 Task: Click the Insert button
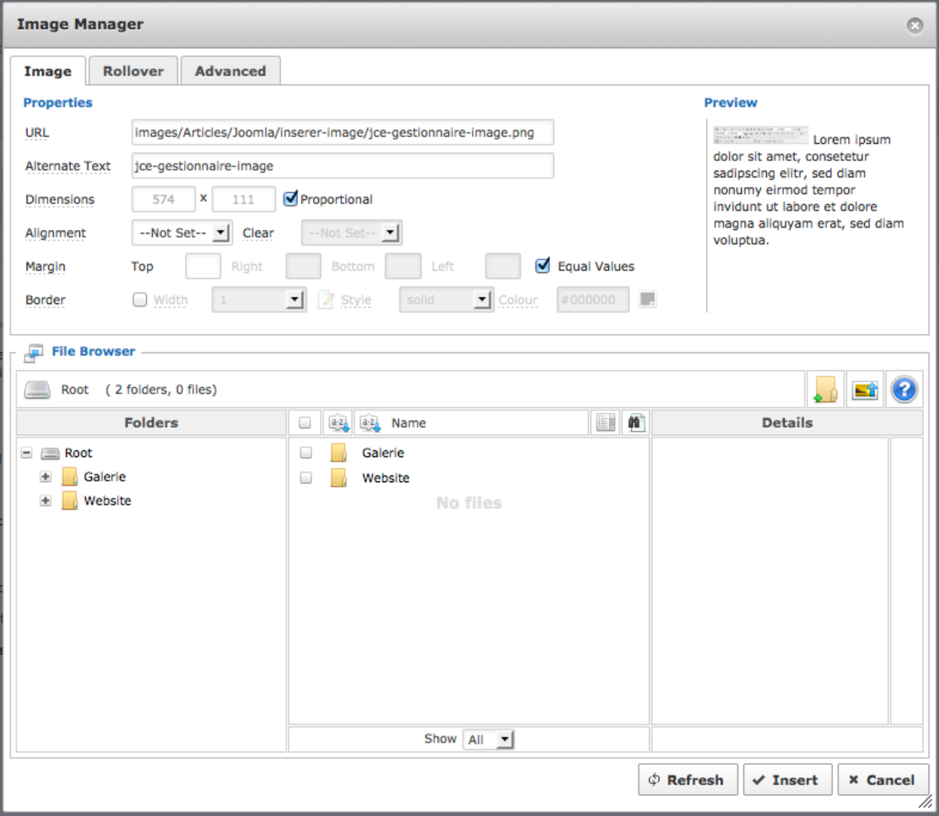[x=787, y=780]
